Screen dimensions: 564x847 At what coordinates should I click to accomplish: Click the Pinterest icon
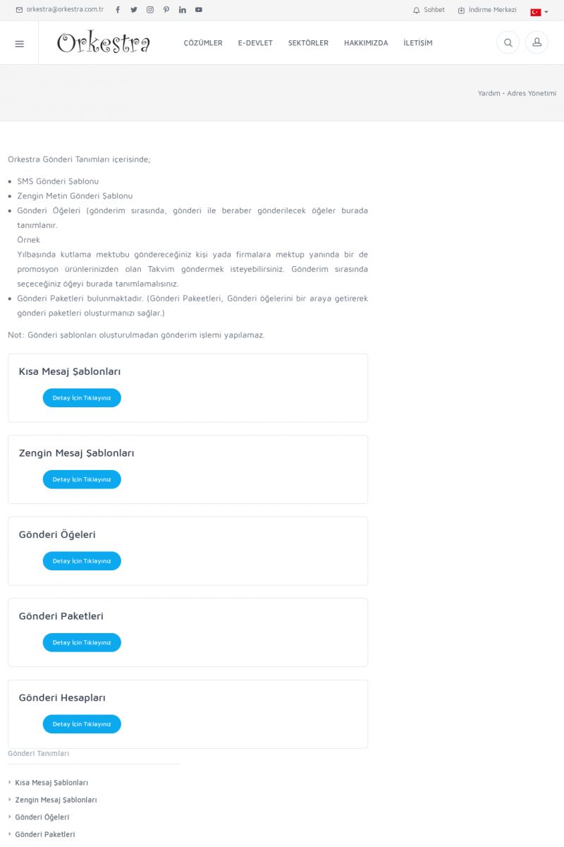coord(166,10)
